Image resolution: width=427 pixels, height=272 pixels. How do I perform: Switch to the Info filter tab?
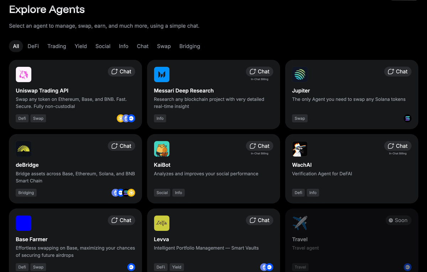tap(123, 46)
